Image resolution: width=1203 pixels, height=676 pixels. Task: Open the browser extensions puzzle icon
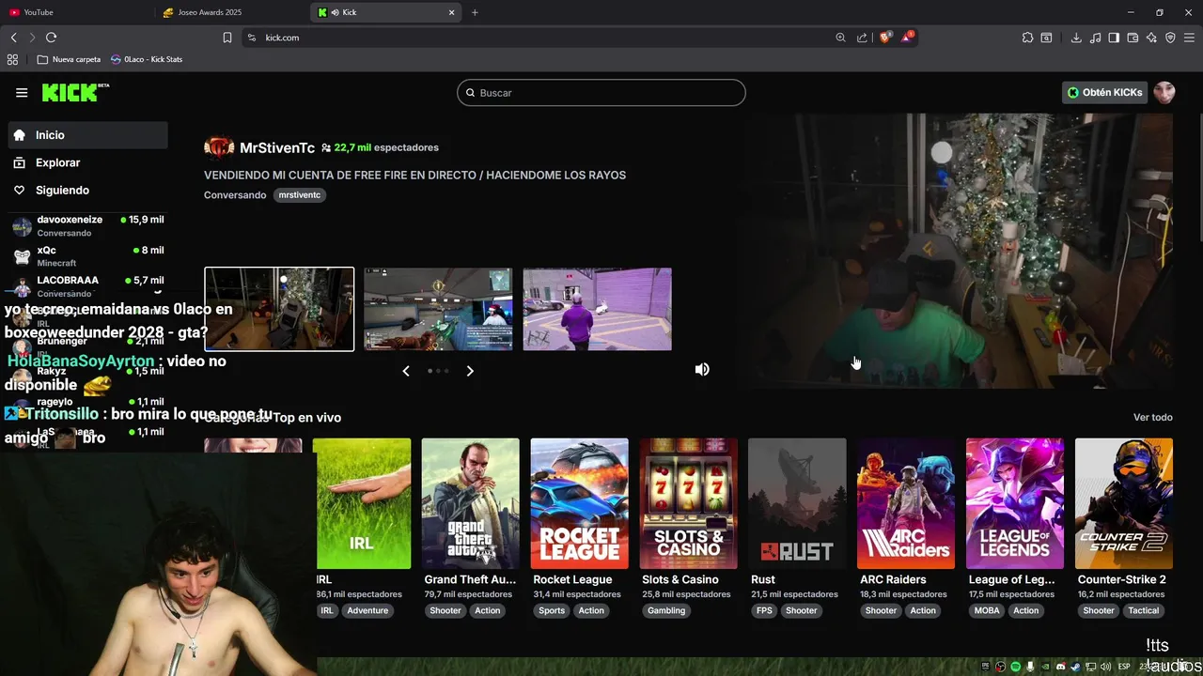coord(1027,38)
